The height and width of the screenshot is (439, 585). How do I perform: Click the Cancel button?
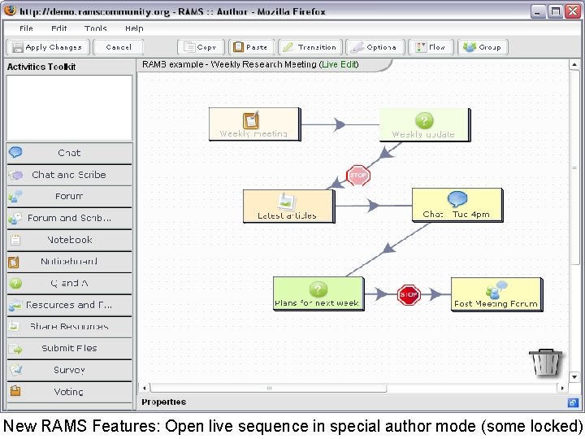pyautogui.click(x=119, y=47)
